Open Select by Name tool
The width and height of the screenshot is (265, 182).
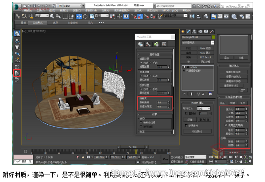pyautogui.click(x=58, y=16)
